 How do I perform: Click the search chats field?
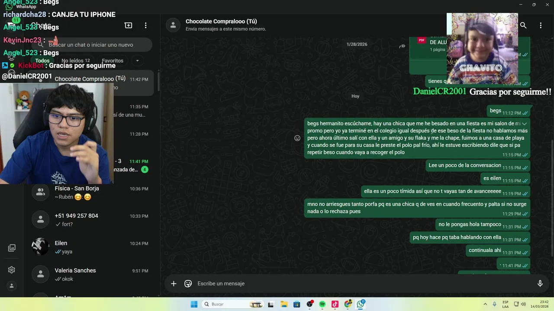93,44
